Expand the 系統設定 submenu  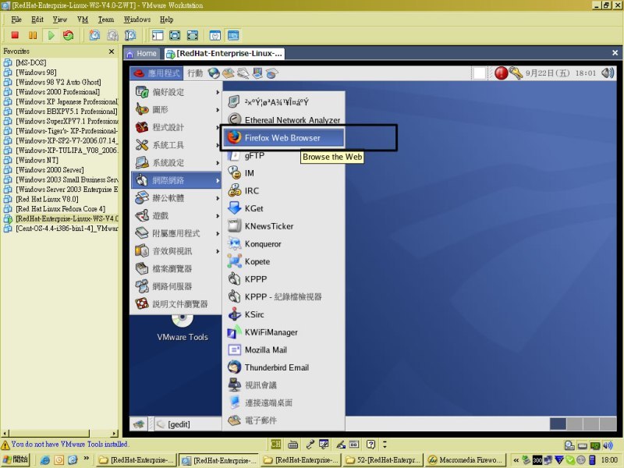(x=176, y=162)
